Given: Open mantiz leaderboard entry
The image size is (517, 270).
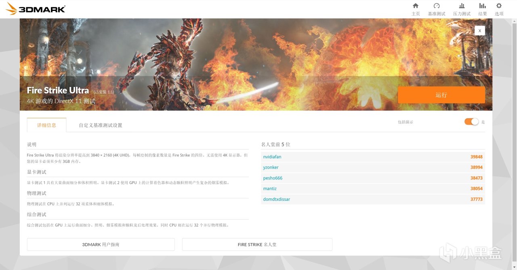Looking at the screenshot, I should (270, 188).
